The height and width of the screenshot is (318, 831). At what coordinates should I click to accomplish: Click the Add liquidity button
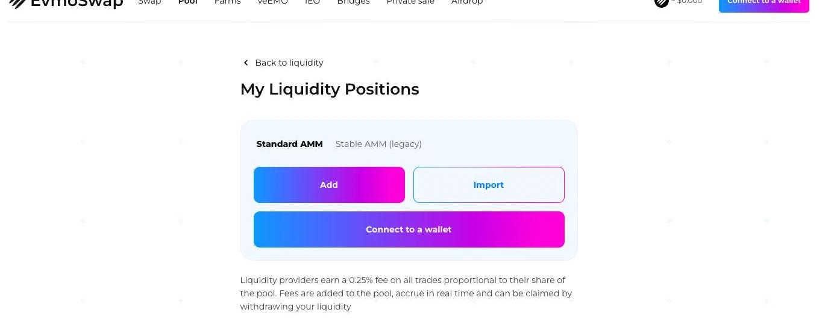pyautogui.click(x=329, y=185)
